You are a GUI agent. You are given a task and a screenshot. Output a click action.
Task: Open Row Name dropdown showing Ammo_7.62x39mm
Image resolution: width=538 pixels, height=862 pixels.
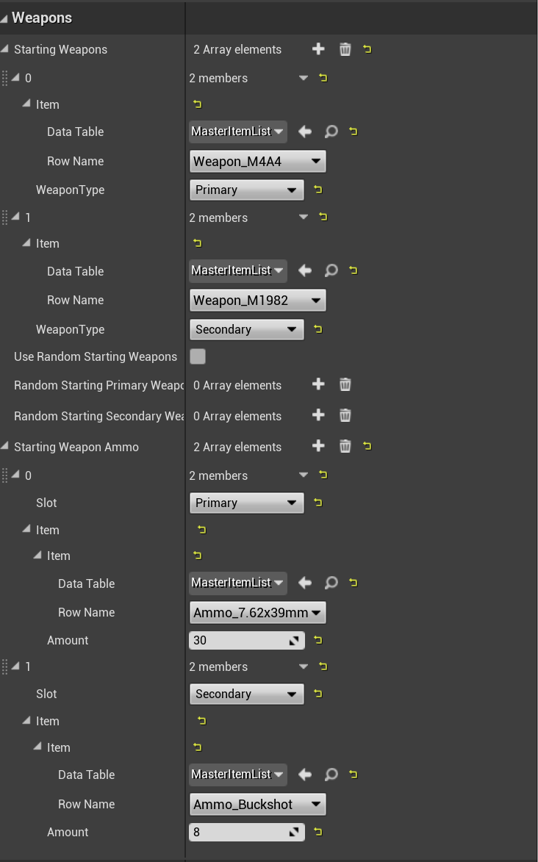pos(257,613)
